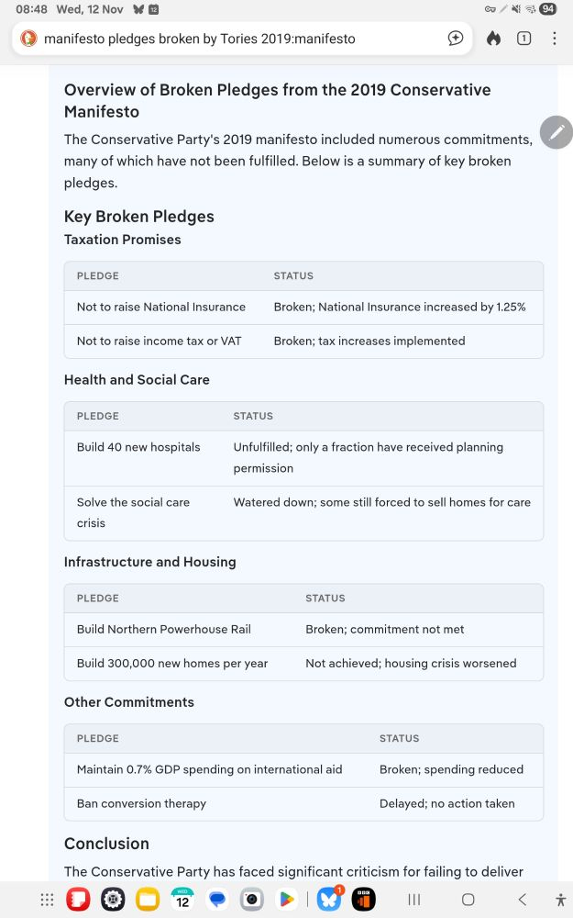The height and width of the screenshot is (918, 573).
Task: Tap the Fire button to clear data
Action: click(x=494, y=39)
